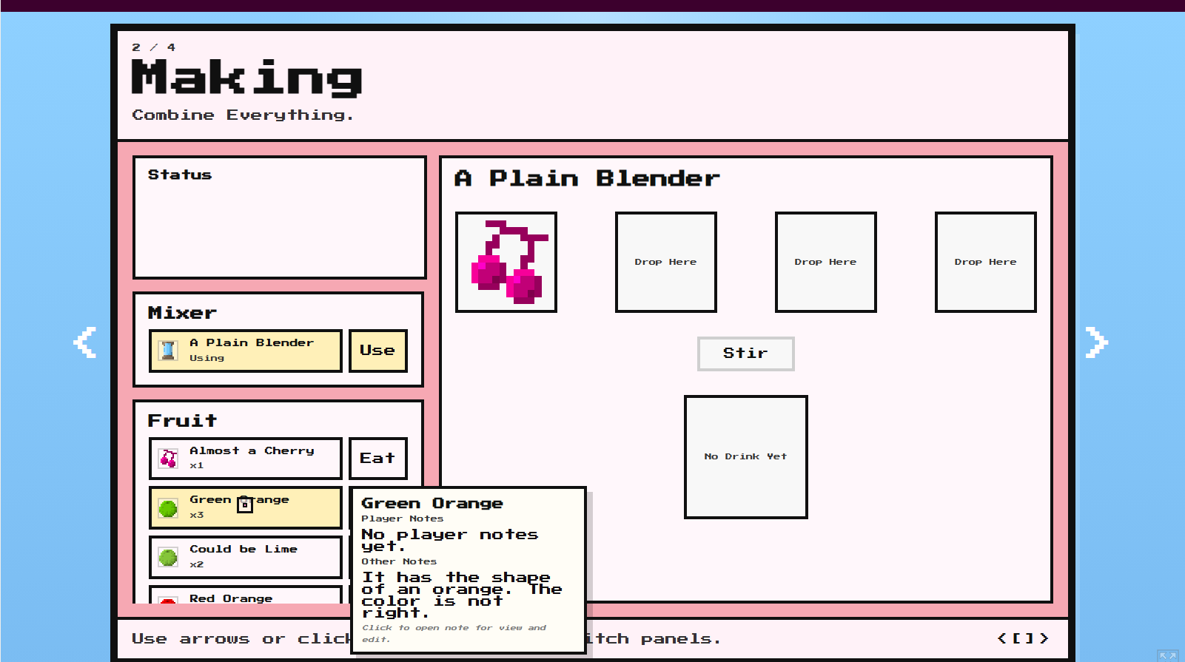The width and height of the screenshot is (1185, 662).
Task: Go to previous panel with left arrow
Action: pos(85,342)
